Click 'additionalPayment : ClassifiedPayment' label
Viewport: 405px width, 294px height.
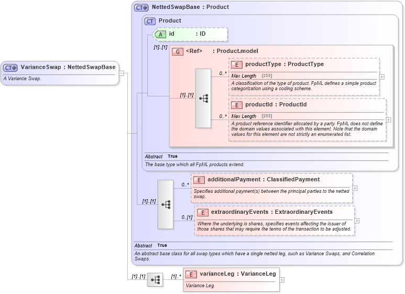pyautogui.click(x=264, y=179)
